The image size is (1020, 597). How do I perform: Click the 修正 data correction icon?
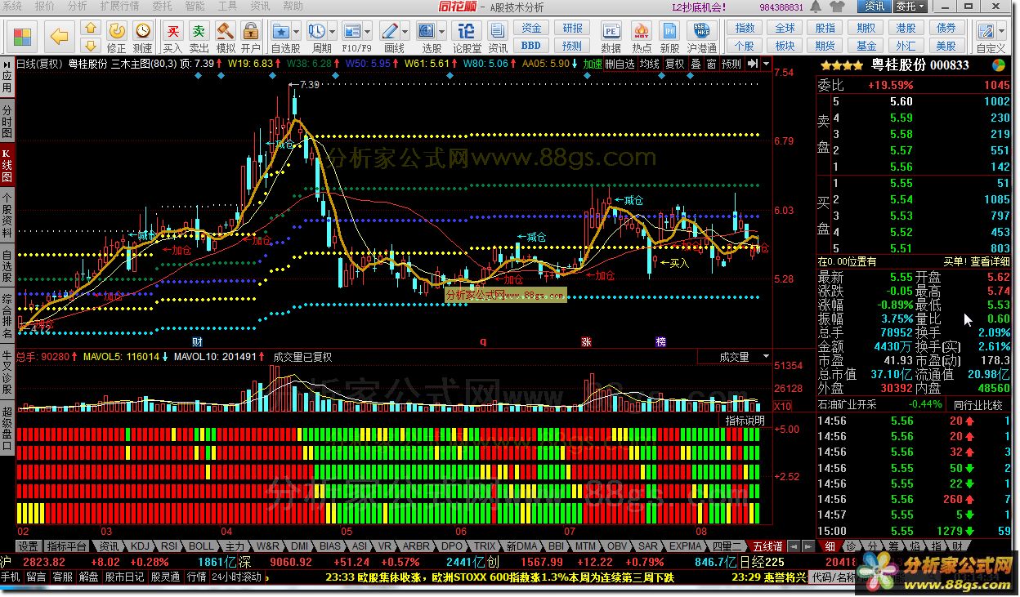117,31
